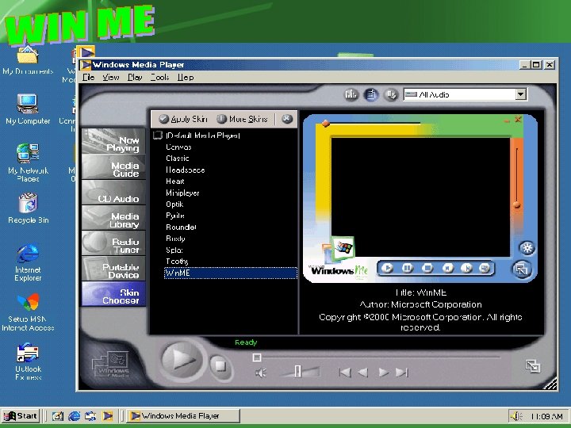
Task: Click the Windows Media logo
Action: pos(111,365)
